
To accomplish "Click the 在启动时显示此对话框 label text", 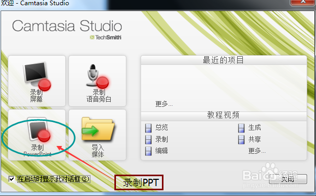I will 53,179.
